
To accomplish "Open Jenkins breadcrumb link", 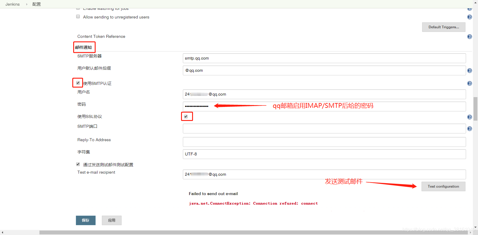I will (13, 4).
